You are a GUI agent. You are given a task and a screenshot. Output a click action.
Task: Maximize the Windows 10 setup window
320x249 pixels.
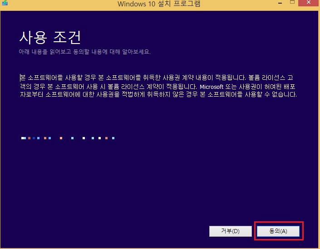coord(292,2)
